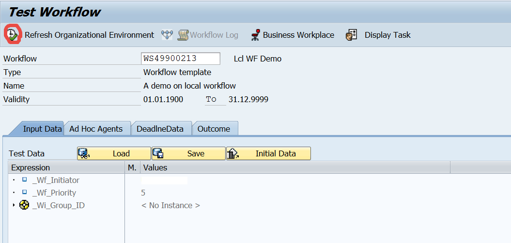Click the Initial Data button
This screenshot has width=511, height=243.
click(268, 153)
